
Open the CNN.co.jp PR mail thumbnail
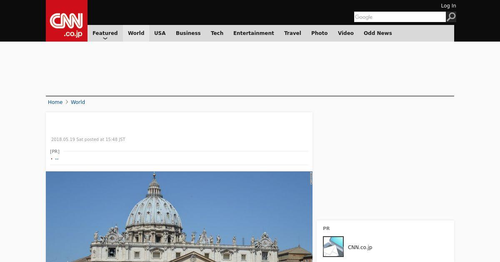(333, 247)
